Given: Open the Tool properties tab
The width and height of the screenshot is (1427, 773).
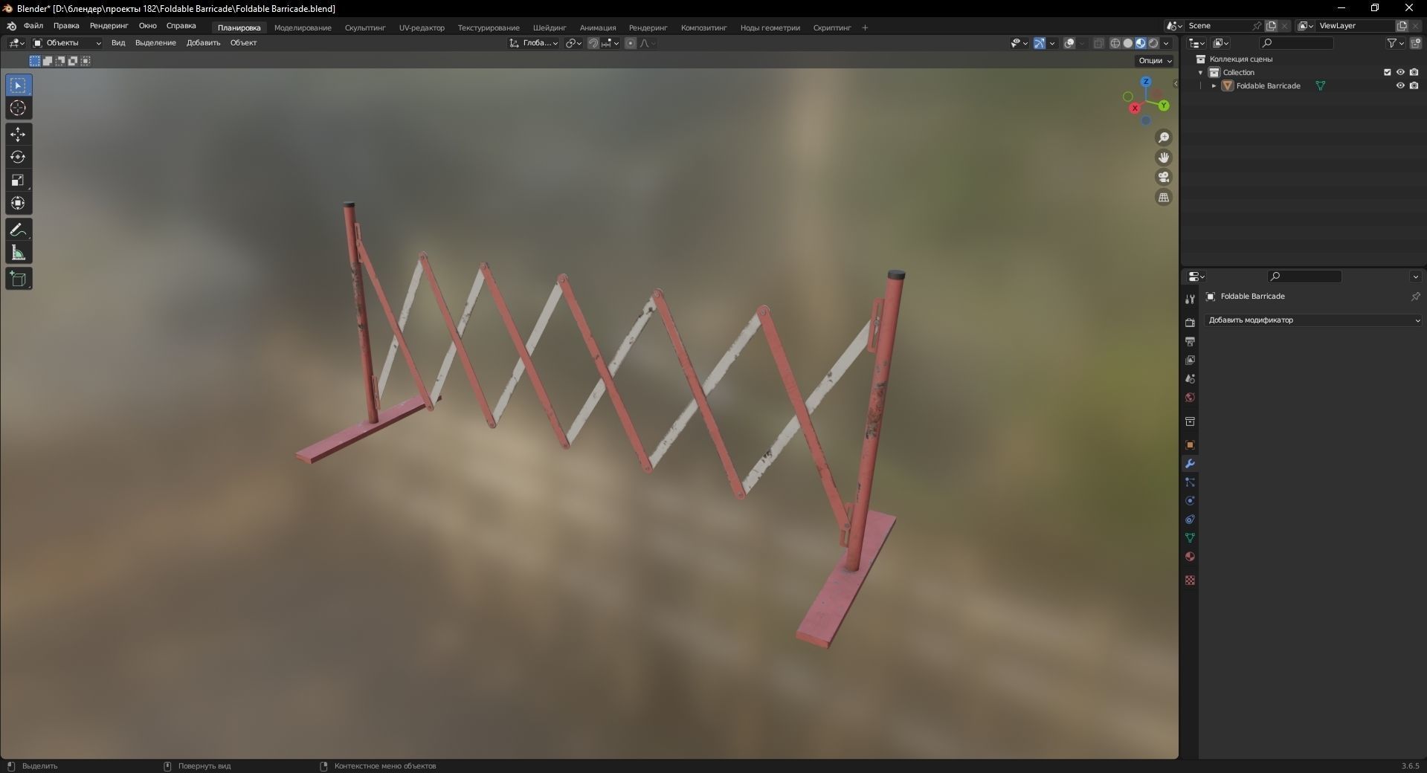Looking at the screenshot, I should click(x=1190, y=300).
